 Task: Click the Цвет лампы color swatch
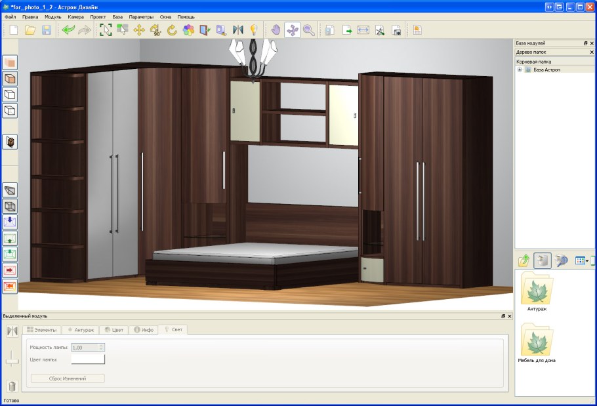tap(88, 359)
